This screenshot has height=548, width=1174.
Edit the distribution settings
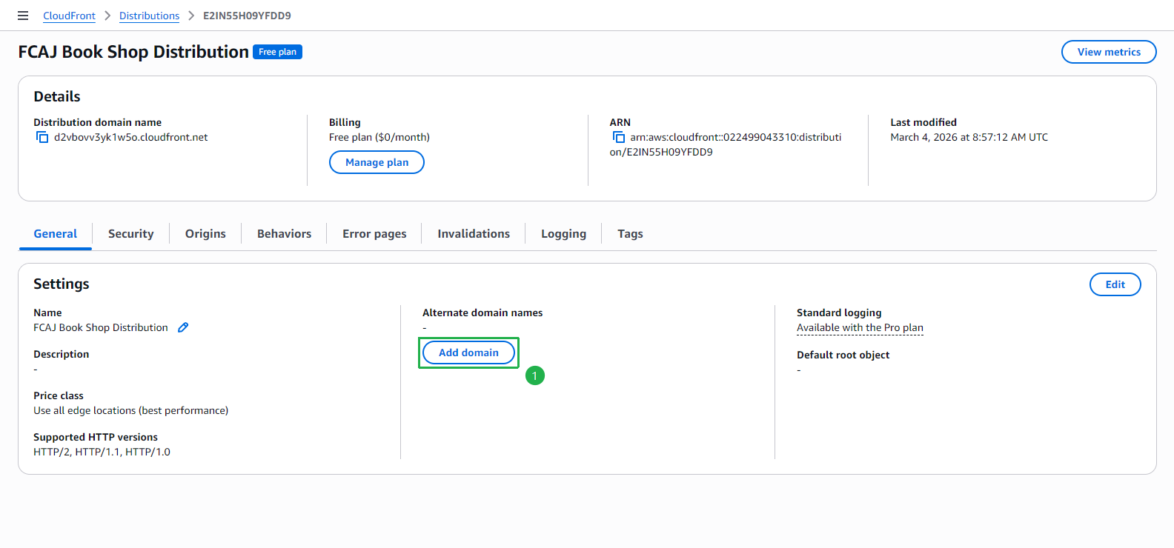1115,284
